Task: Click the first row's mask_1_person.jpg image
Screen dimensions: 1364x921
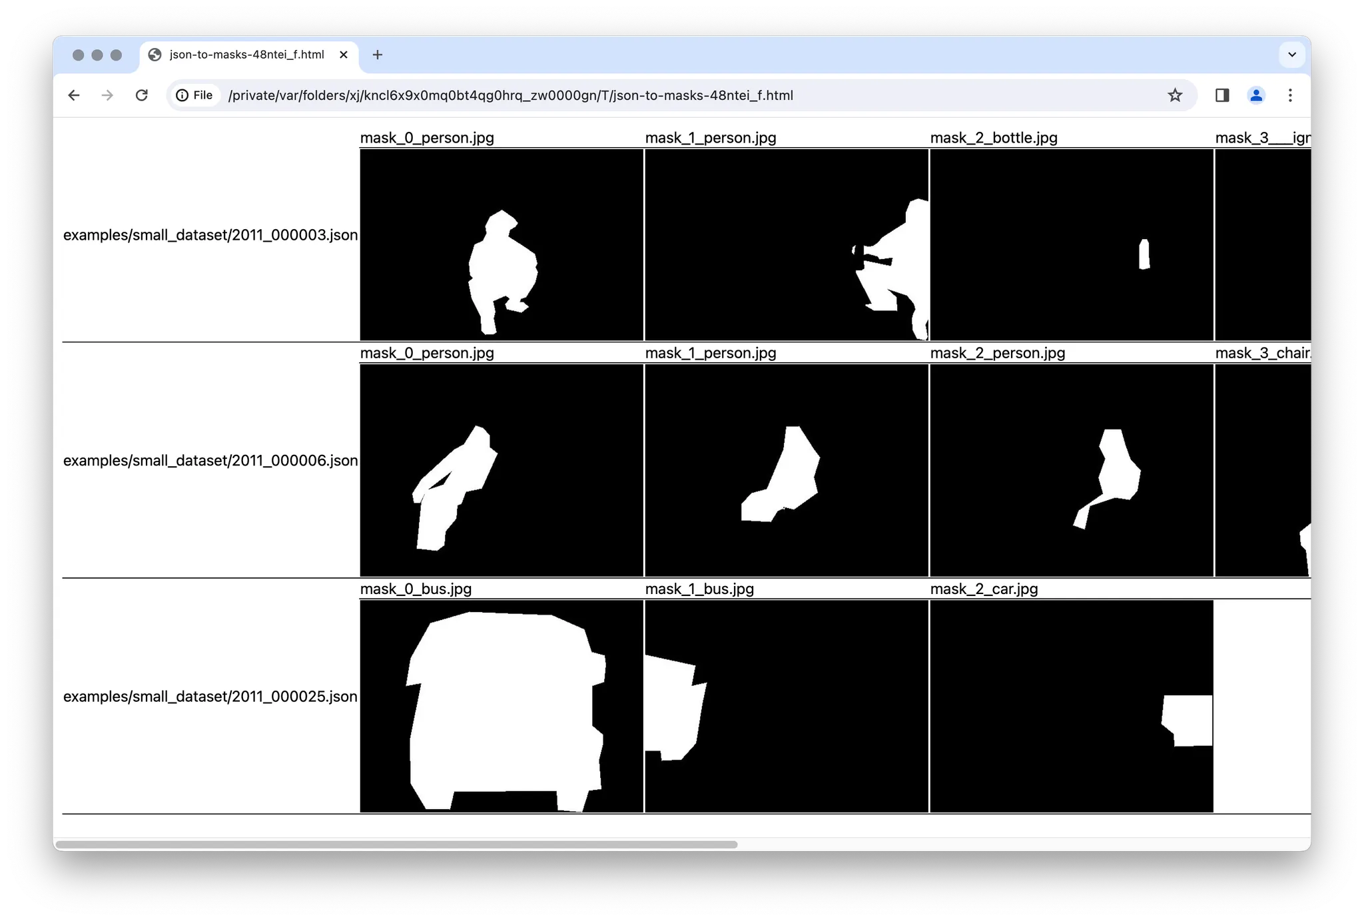Action: click(786, 244)
